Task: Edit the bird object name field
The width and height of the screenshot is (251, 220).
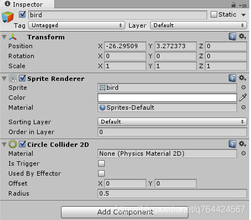Action: point(117,15)
